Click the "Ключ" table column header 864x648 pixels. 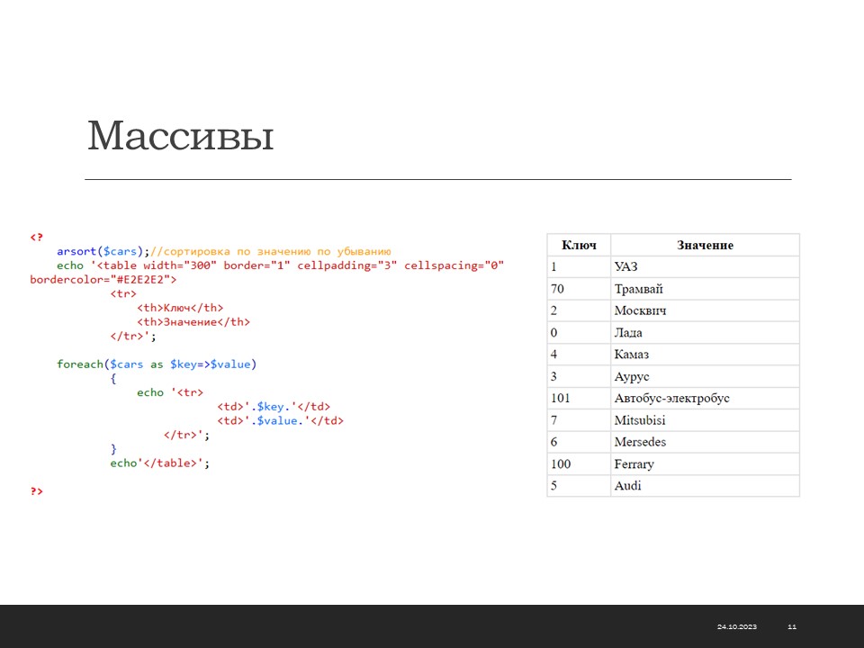click(578, 245)
